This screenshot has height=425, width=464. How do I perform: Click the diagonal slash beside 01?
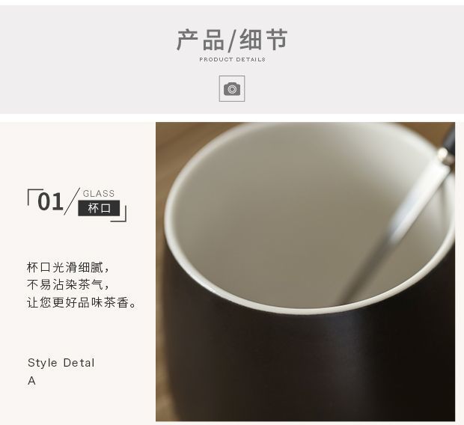pos(72,201)
